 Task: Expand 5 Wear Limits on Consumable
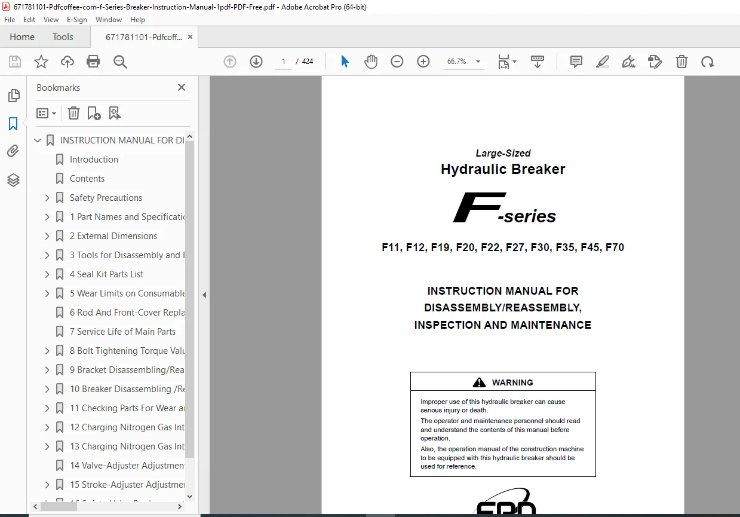pyautogui.click(x=47, y=293)
